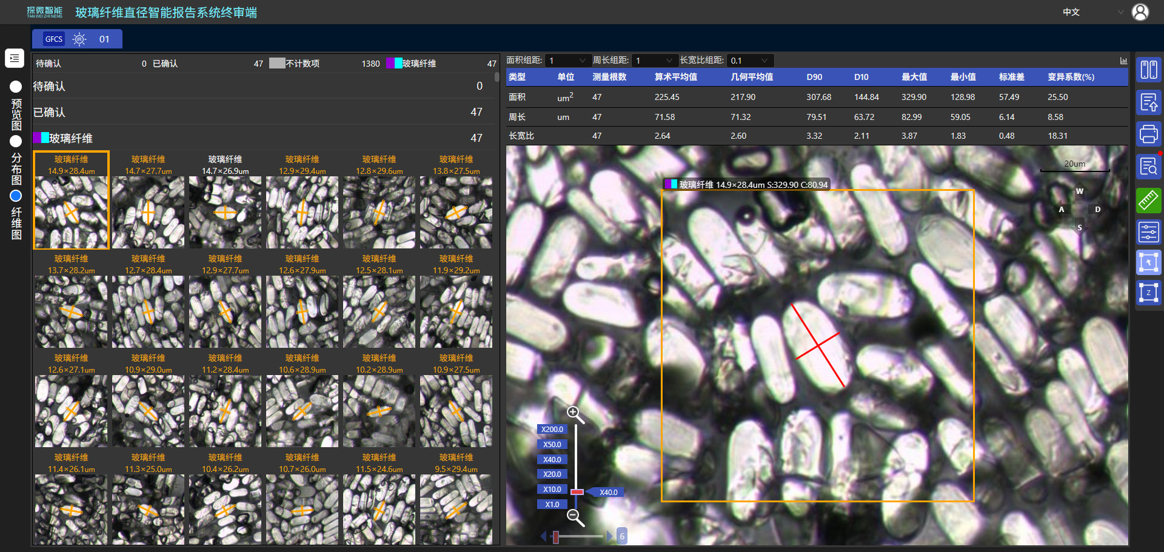Select the green ruler measurement tool
1164x552 pixels.
coord(1148,200)
